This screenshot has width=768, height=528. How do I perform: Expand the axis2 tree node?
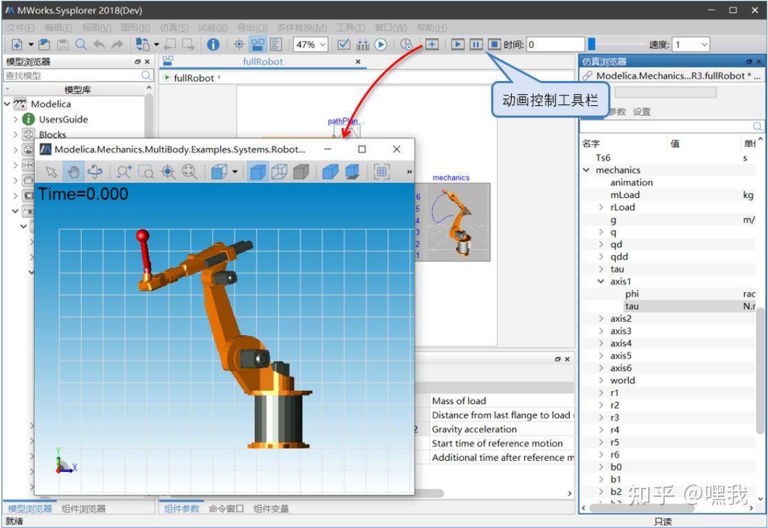601,318
